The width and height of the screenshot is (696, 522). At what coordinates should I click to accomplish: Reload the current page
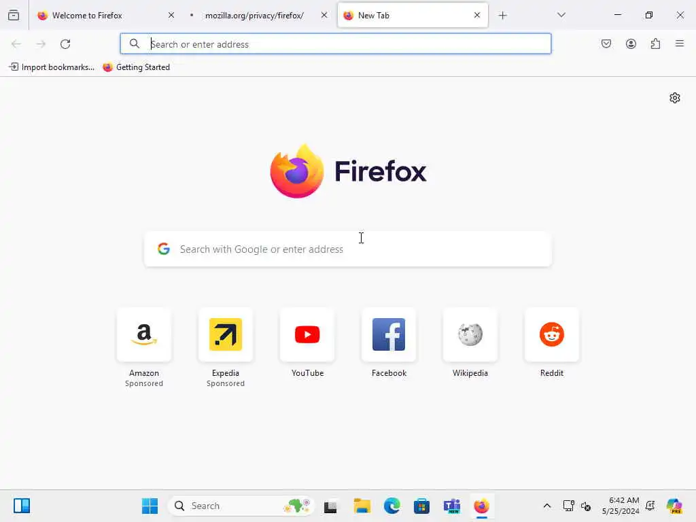coord(65,44)
